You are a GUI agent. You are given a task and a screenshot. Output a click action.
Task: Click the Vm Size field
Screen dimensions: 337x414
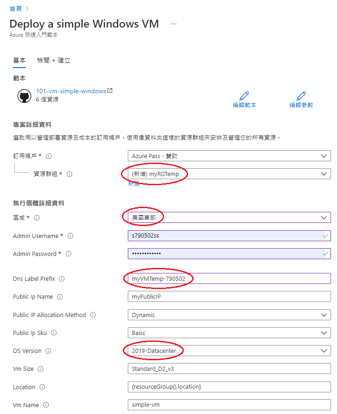coord(229,369)
